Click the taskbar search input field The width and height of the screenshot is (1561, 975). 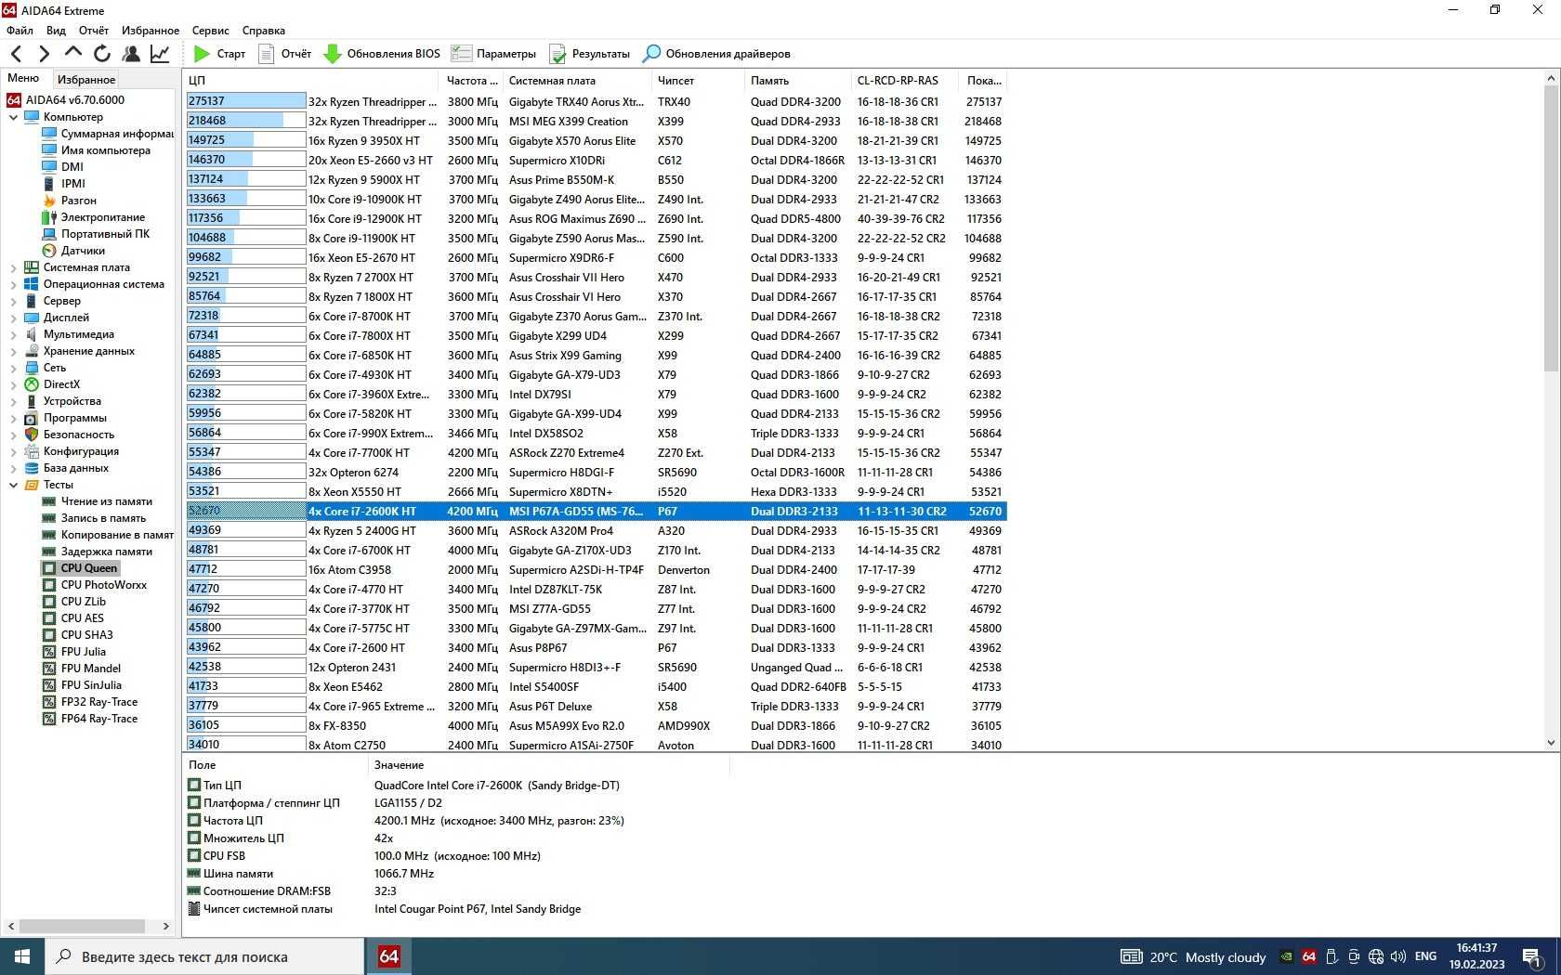(204, 956)
